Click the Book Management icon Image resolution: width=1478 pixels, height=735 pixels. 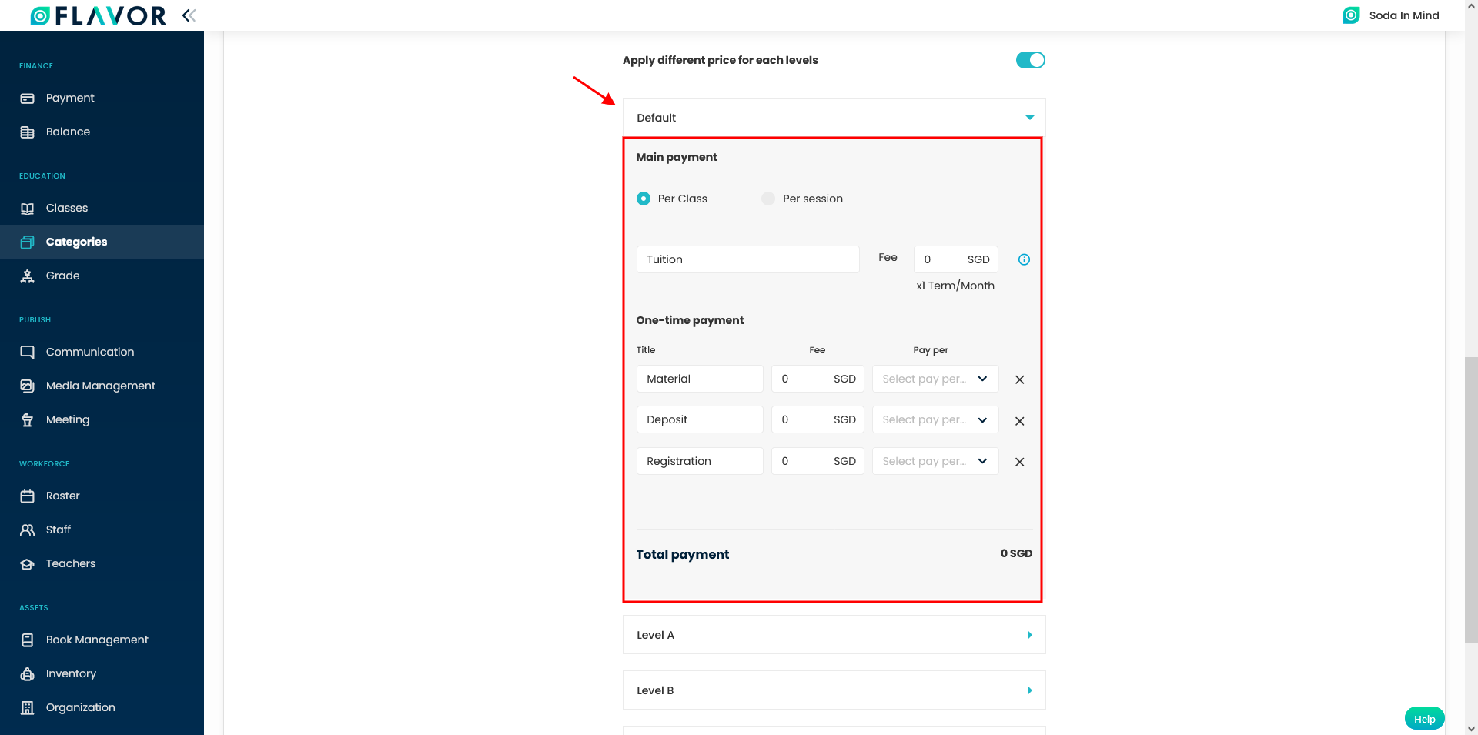pos(28,640)
